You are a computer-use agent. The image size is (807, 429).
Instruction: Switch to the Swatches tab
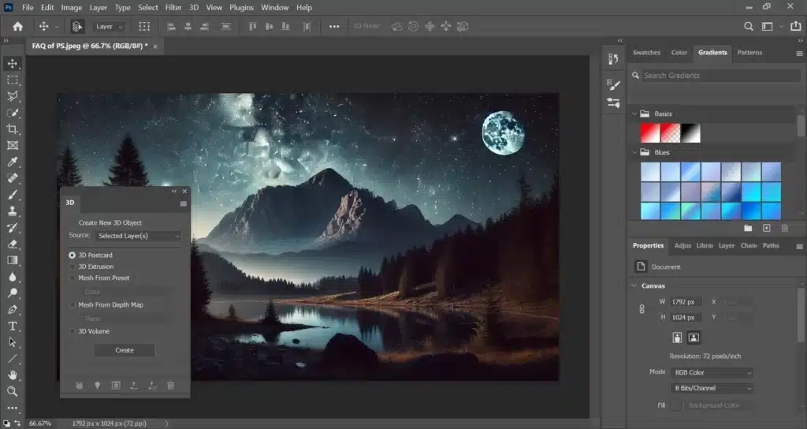point(646,53)
